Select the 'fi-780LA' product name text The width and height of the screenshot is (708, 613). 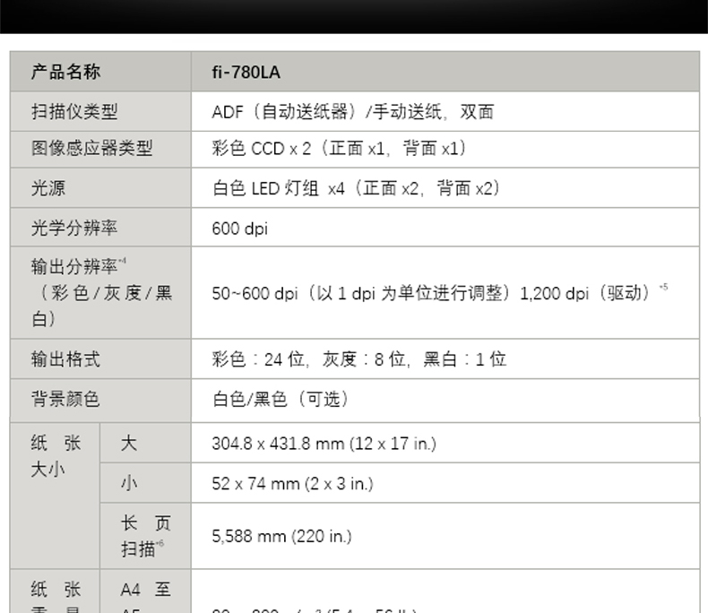click(246, 73)
